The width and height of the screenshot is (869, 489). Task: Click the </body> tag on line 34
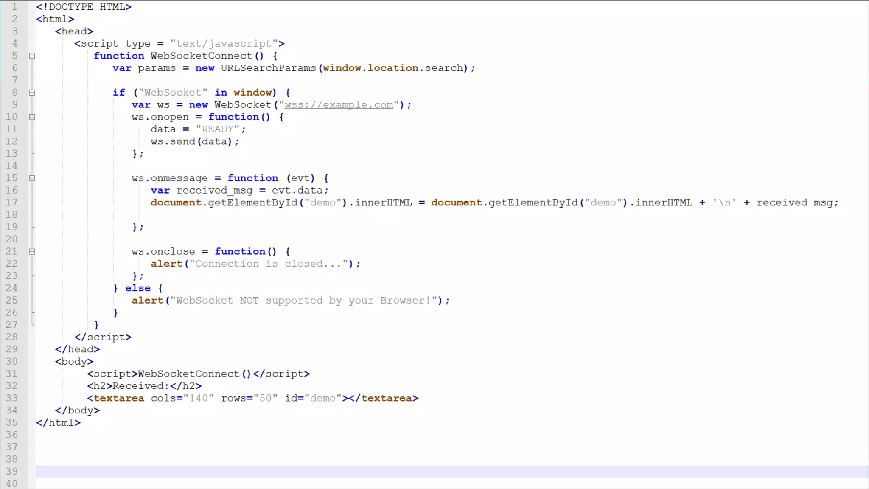pos(78,410)
